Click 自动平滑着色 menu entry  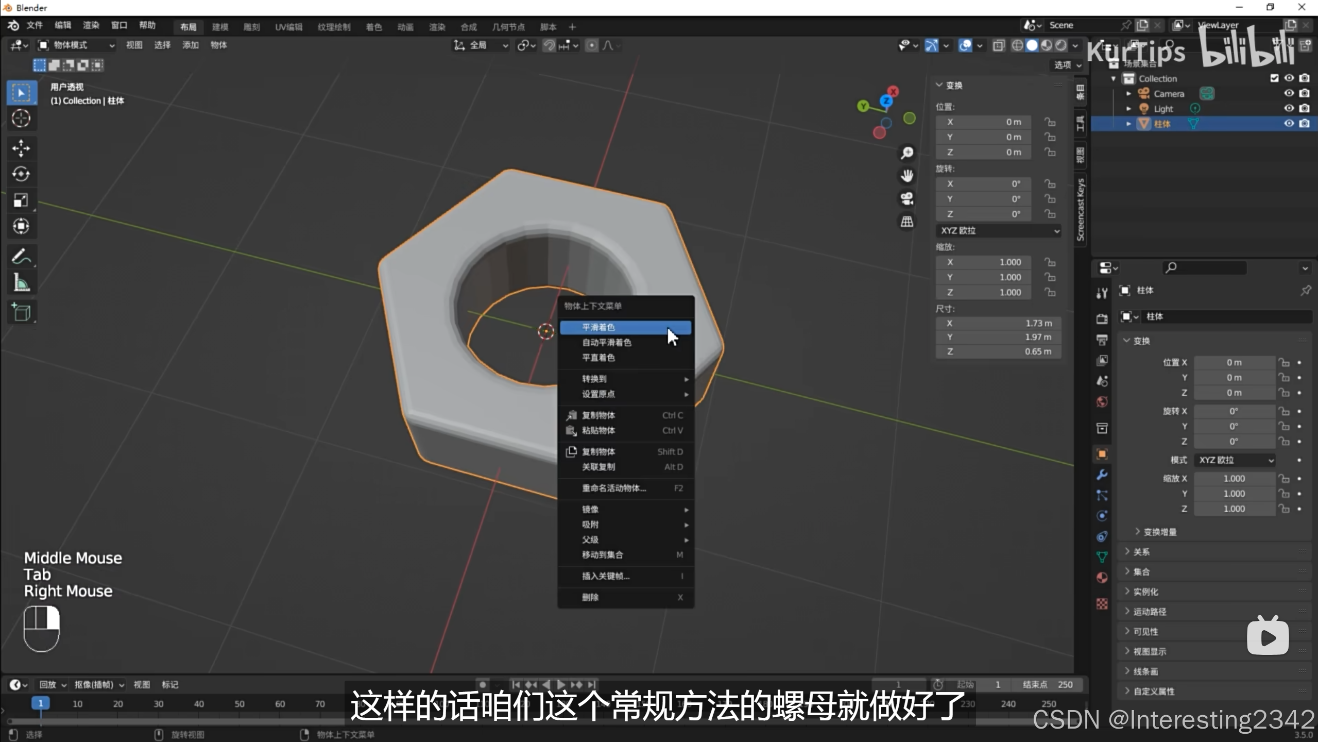606,343
